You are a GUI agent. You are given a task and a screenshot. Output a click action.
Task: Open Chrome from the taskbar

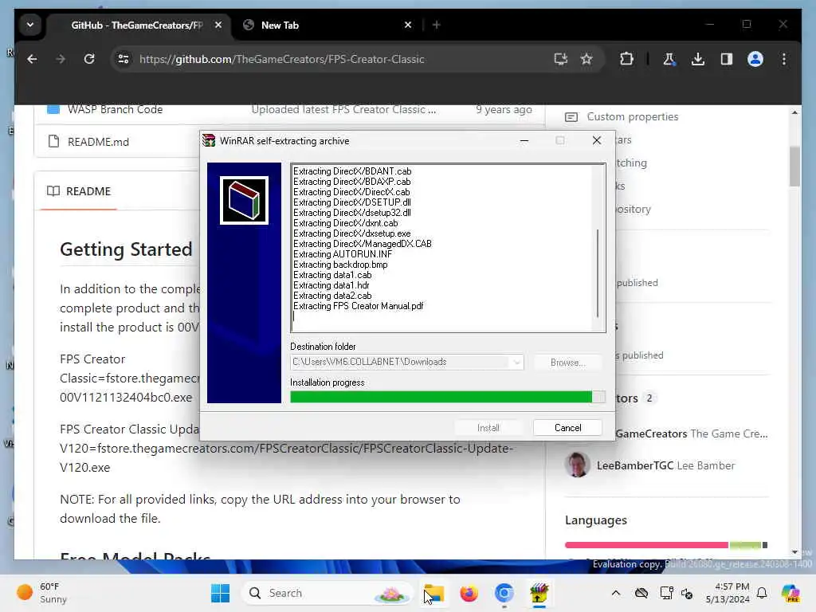point(504,593)
